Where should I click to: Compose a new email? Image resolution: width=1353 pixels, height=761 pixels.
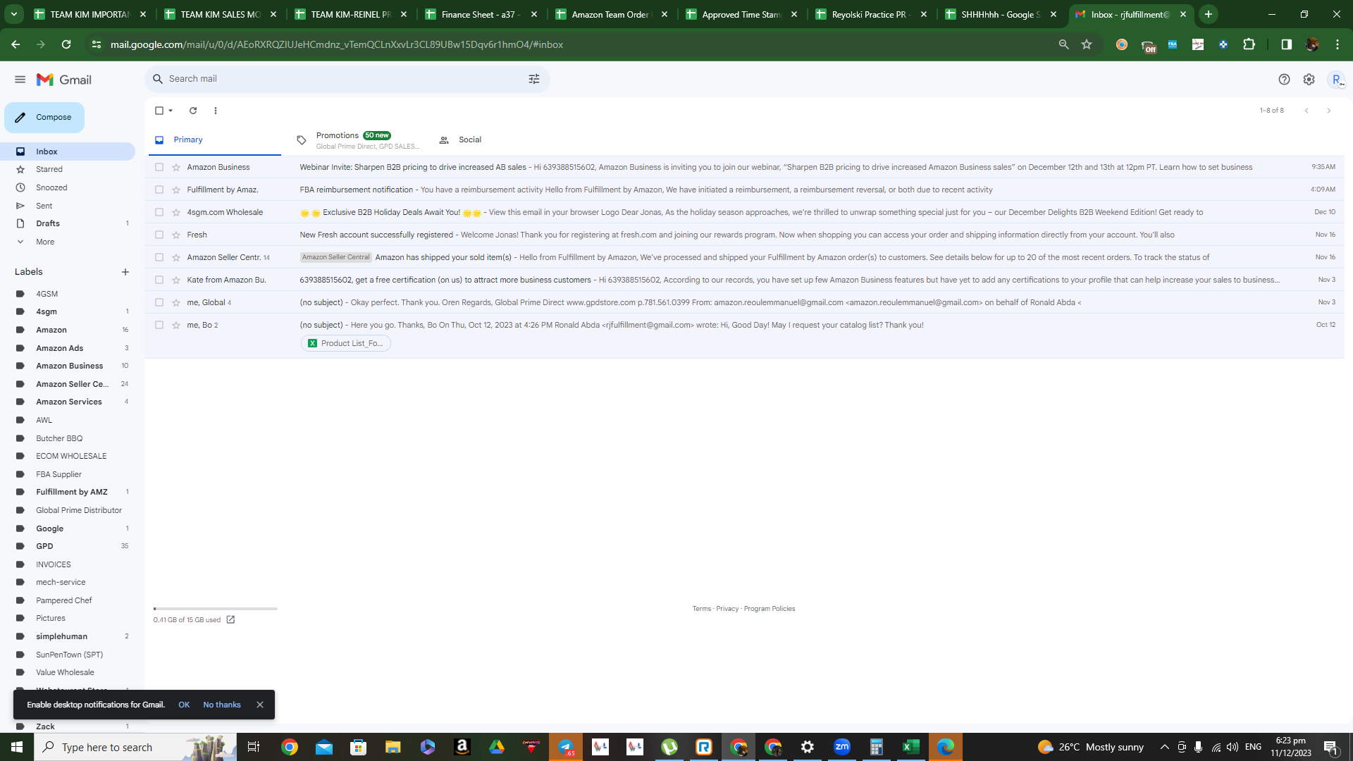tap(44, 118)
